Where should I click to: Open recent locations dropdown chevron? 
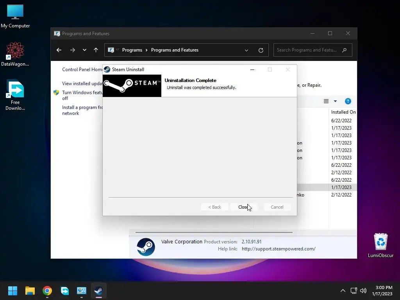coord(84,50)
